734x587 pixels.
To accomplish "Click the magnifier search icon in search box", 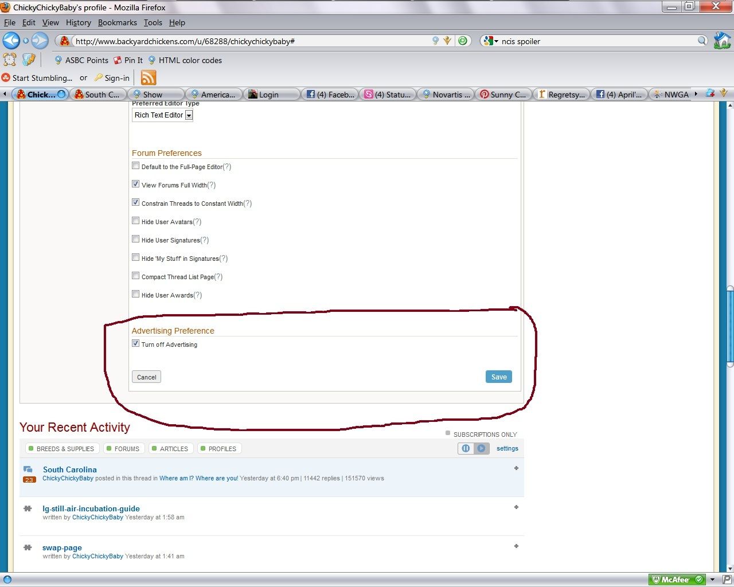I will [x=702, y=41].
